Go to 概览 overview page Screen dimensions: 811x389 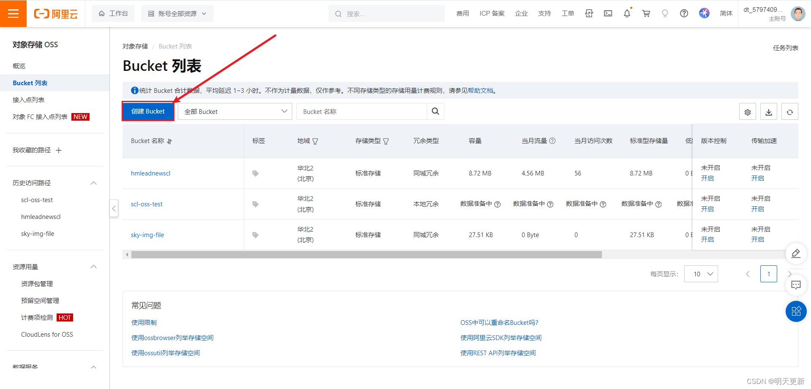[x=19, y=66]
